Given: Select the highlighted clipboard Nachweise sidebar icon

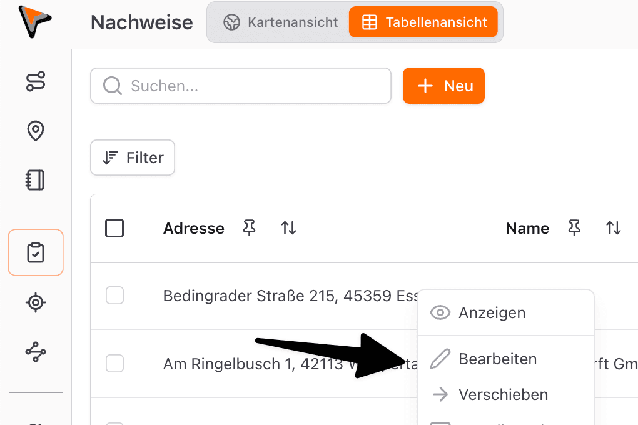Looking at the screenshot, I should 35,252.
